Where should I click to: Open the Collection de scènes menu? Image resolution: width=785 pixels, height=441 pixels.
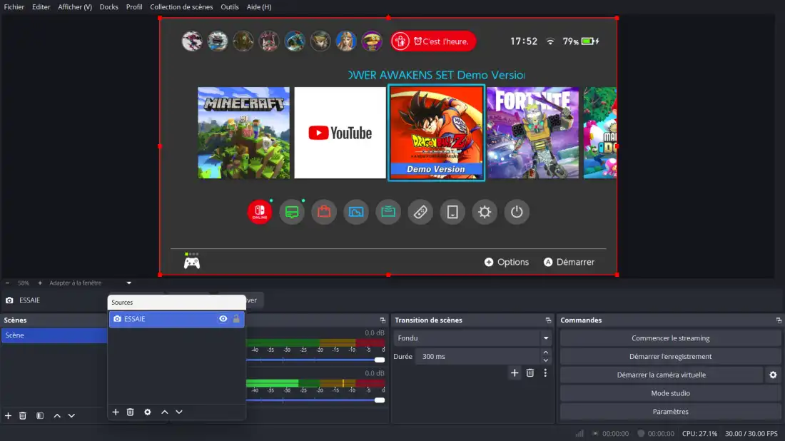(x=181, y=7)
